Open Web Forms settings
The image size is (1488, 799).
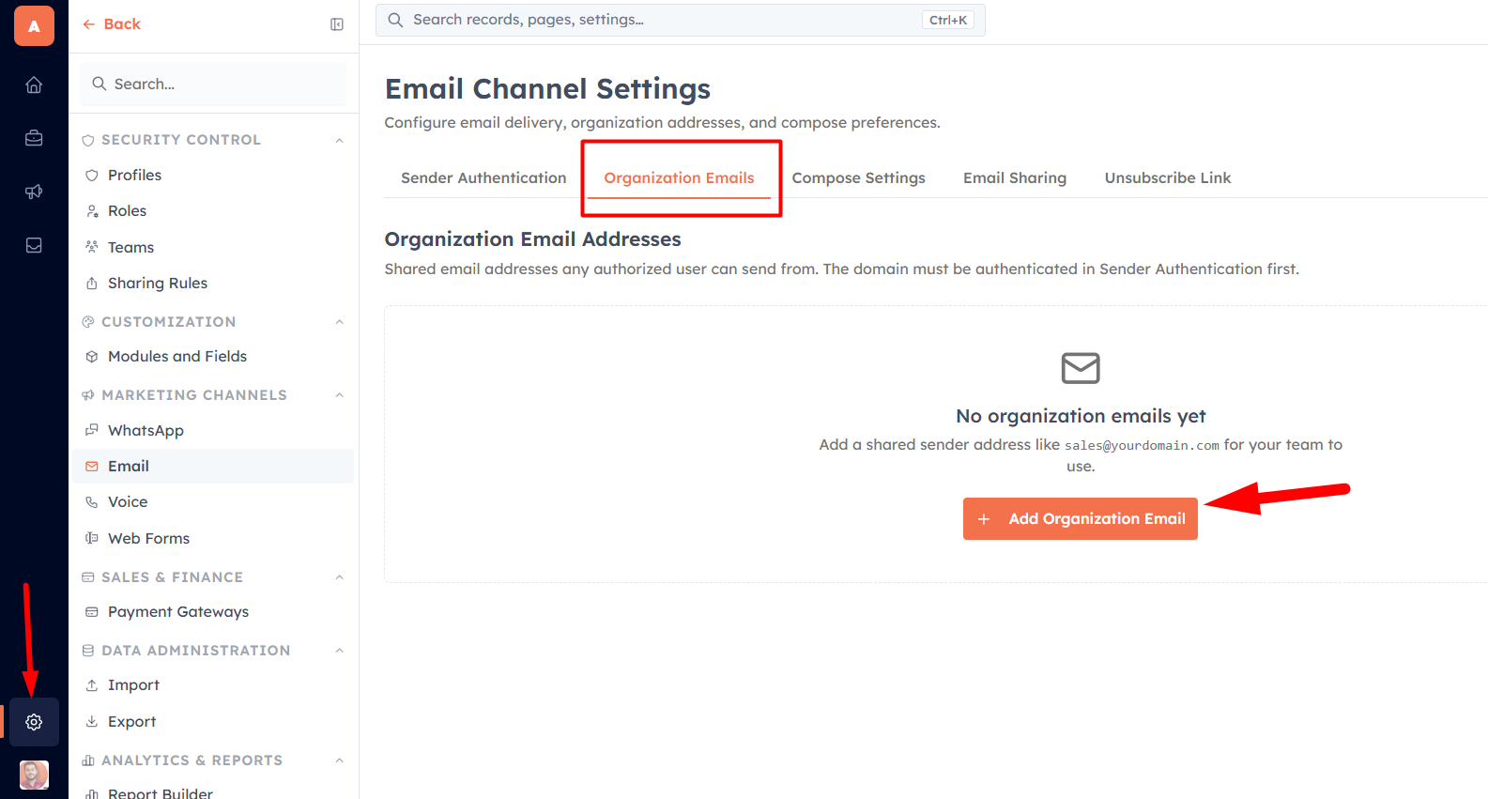tap(213, 539)
